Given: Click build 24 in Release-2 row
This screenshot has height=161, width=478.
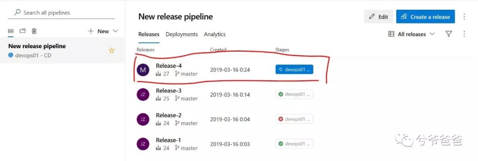Looking at the screenshot, I should click(162, 123).
